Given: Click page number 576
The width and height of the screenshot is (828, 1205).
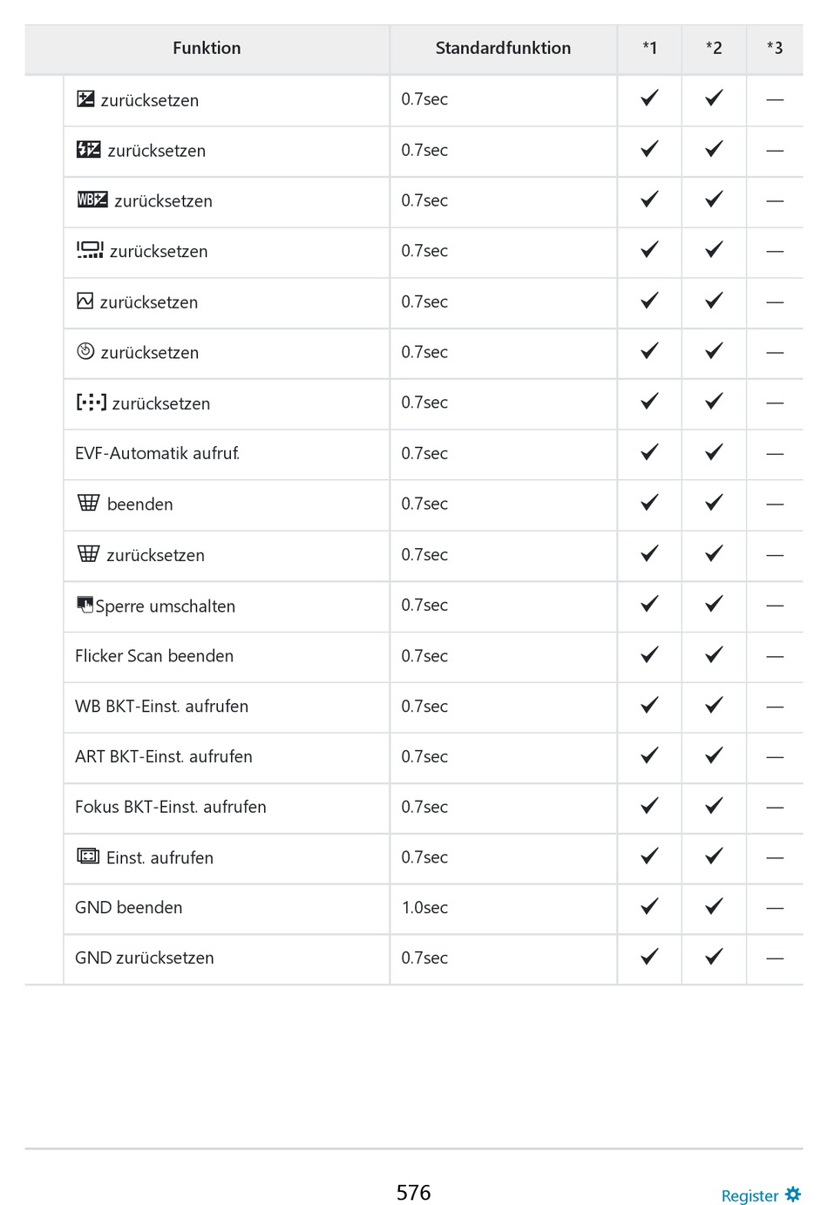Looking at the screenshot, I should (x=413, y=1193).
